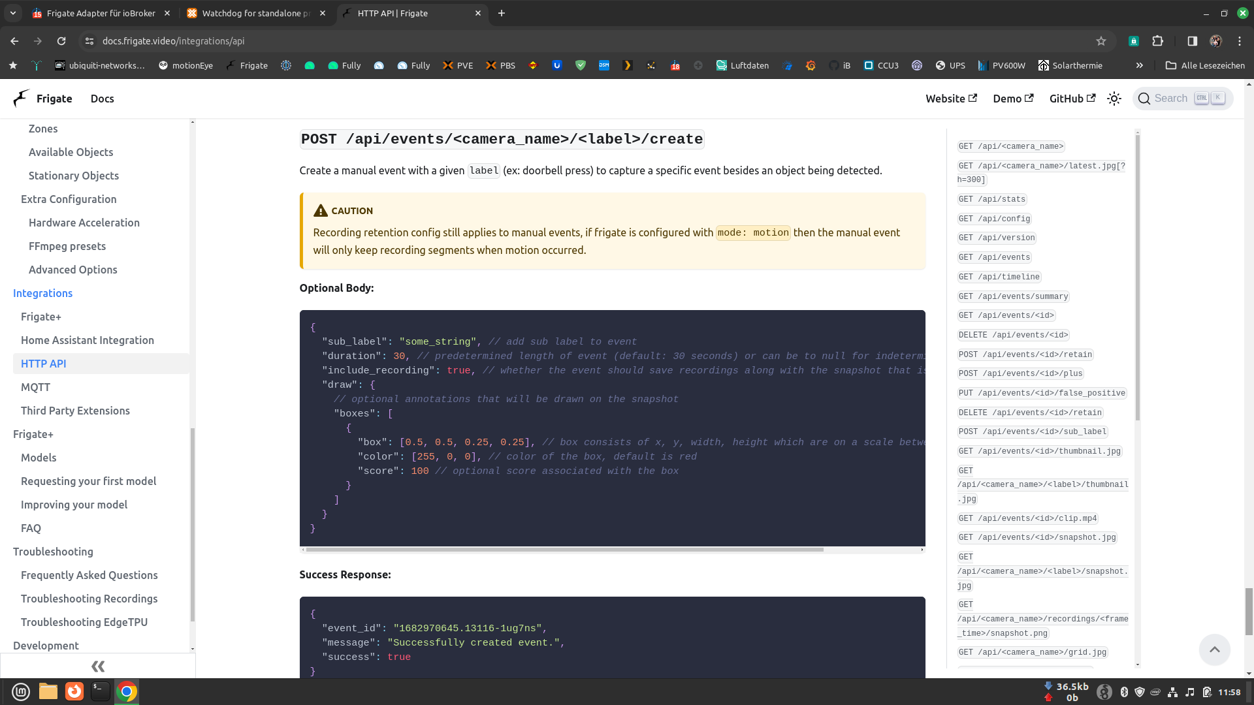Collapse the sidebar with double-chevron button
Image resolution: width=1254 pixels, height=705 pixels.
point(98,666)
